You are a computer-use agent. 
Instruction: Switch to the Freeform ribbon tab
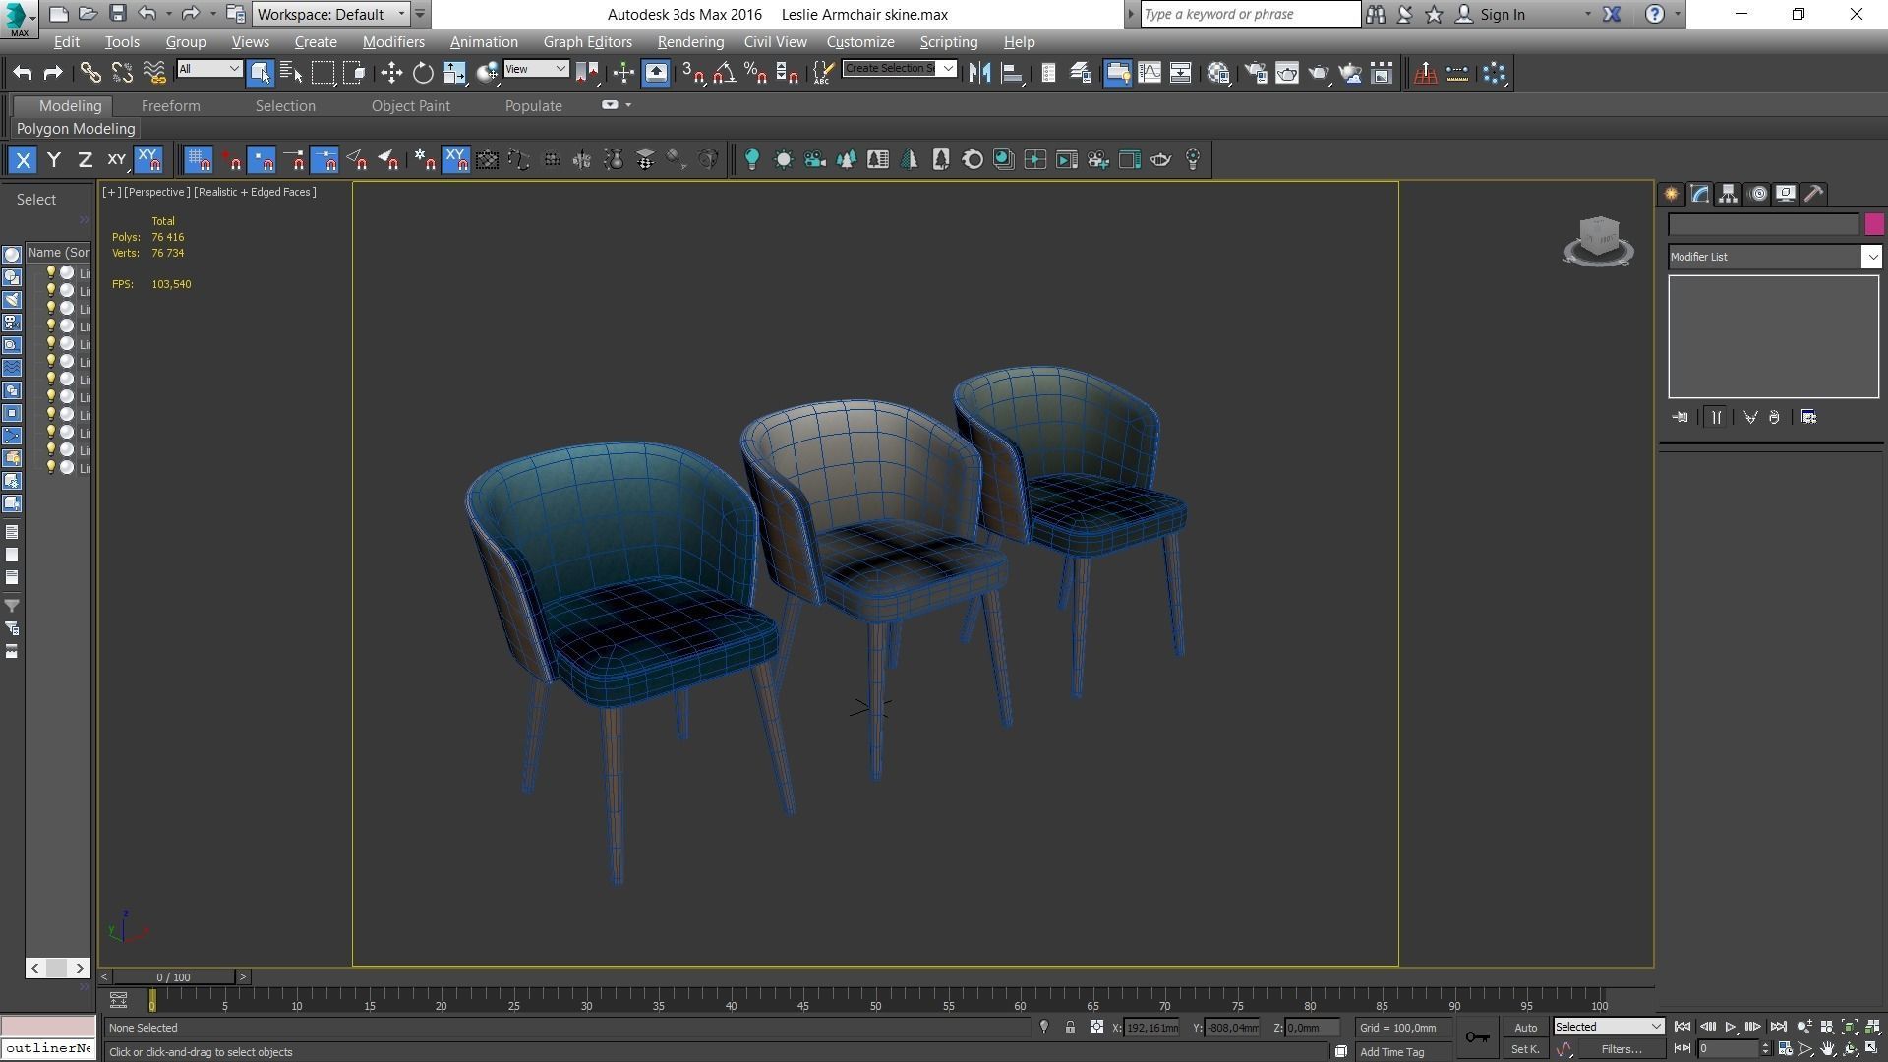click(x=170, y=106)
